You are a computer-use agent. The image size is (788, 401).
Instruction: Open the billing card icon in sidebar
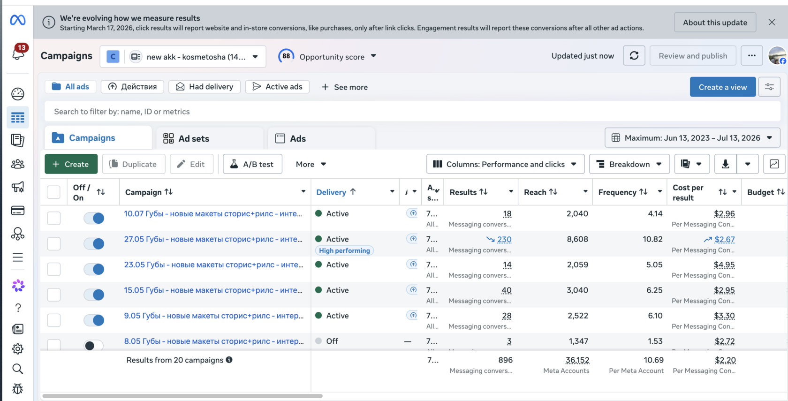point(18,211)
